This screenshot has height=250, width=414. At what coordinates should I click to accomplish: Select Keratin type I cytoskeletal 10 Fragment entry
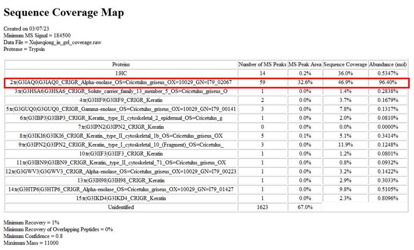coord(121,145)
